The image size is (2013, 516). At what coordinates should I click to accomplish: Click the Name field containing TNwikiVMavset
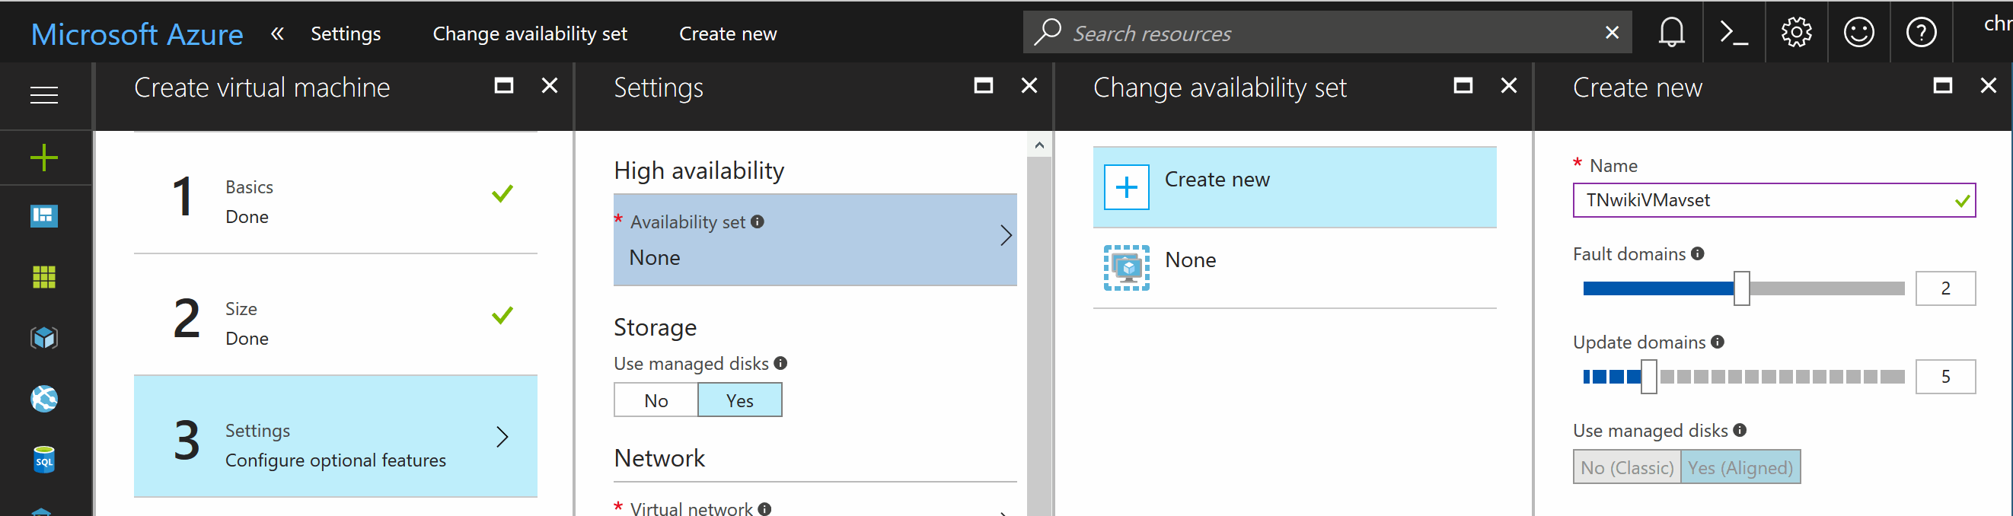1774,200
